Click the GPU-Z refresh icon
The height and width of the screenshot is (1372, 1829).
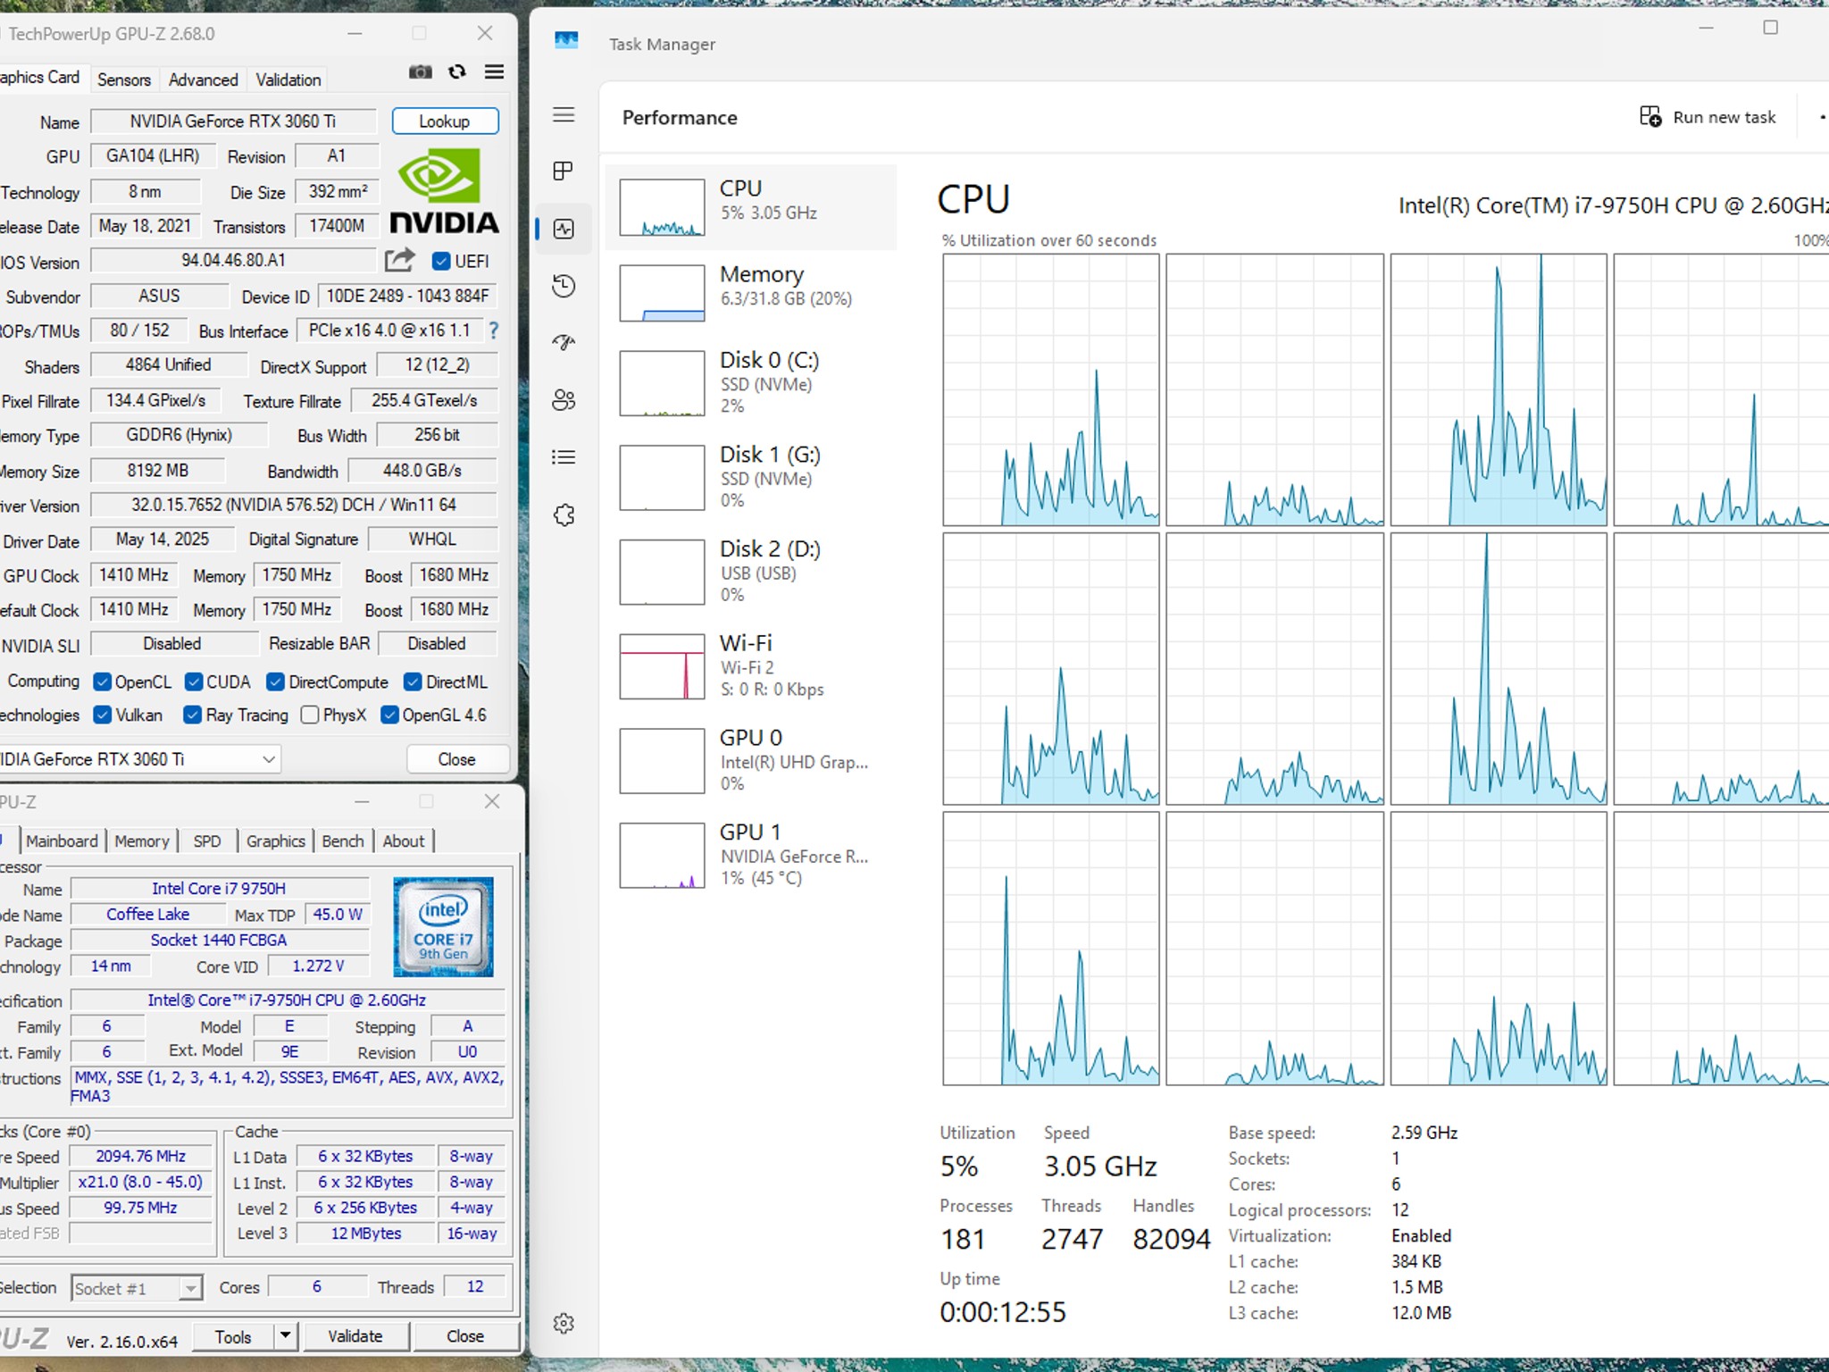457,72
